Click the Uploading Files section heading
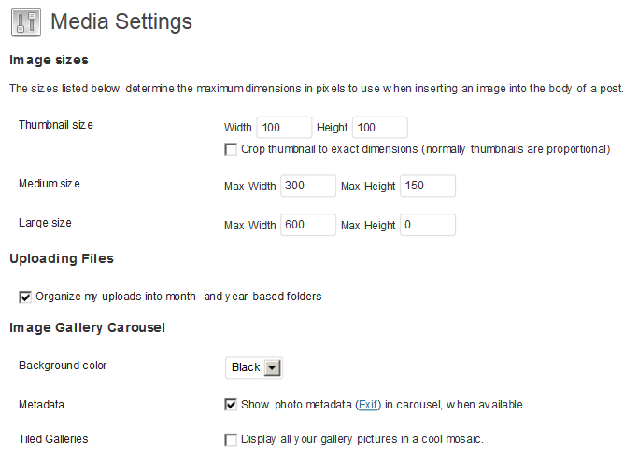 [62, 258]
